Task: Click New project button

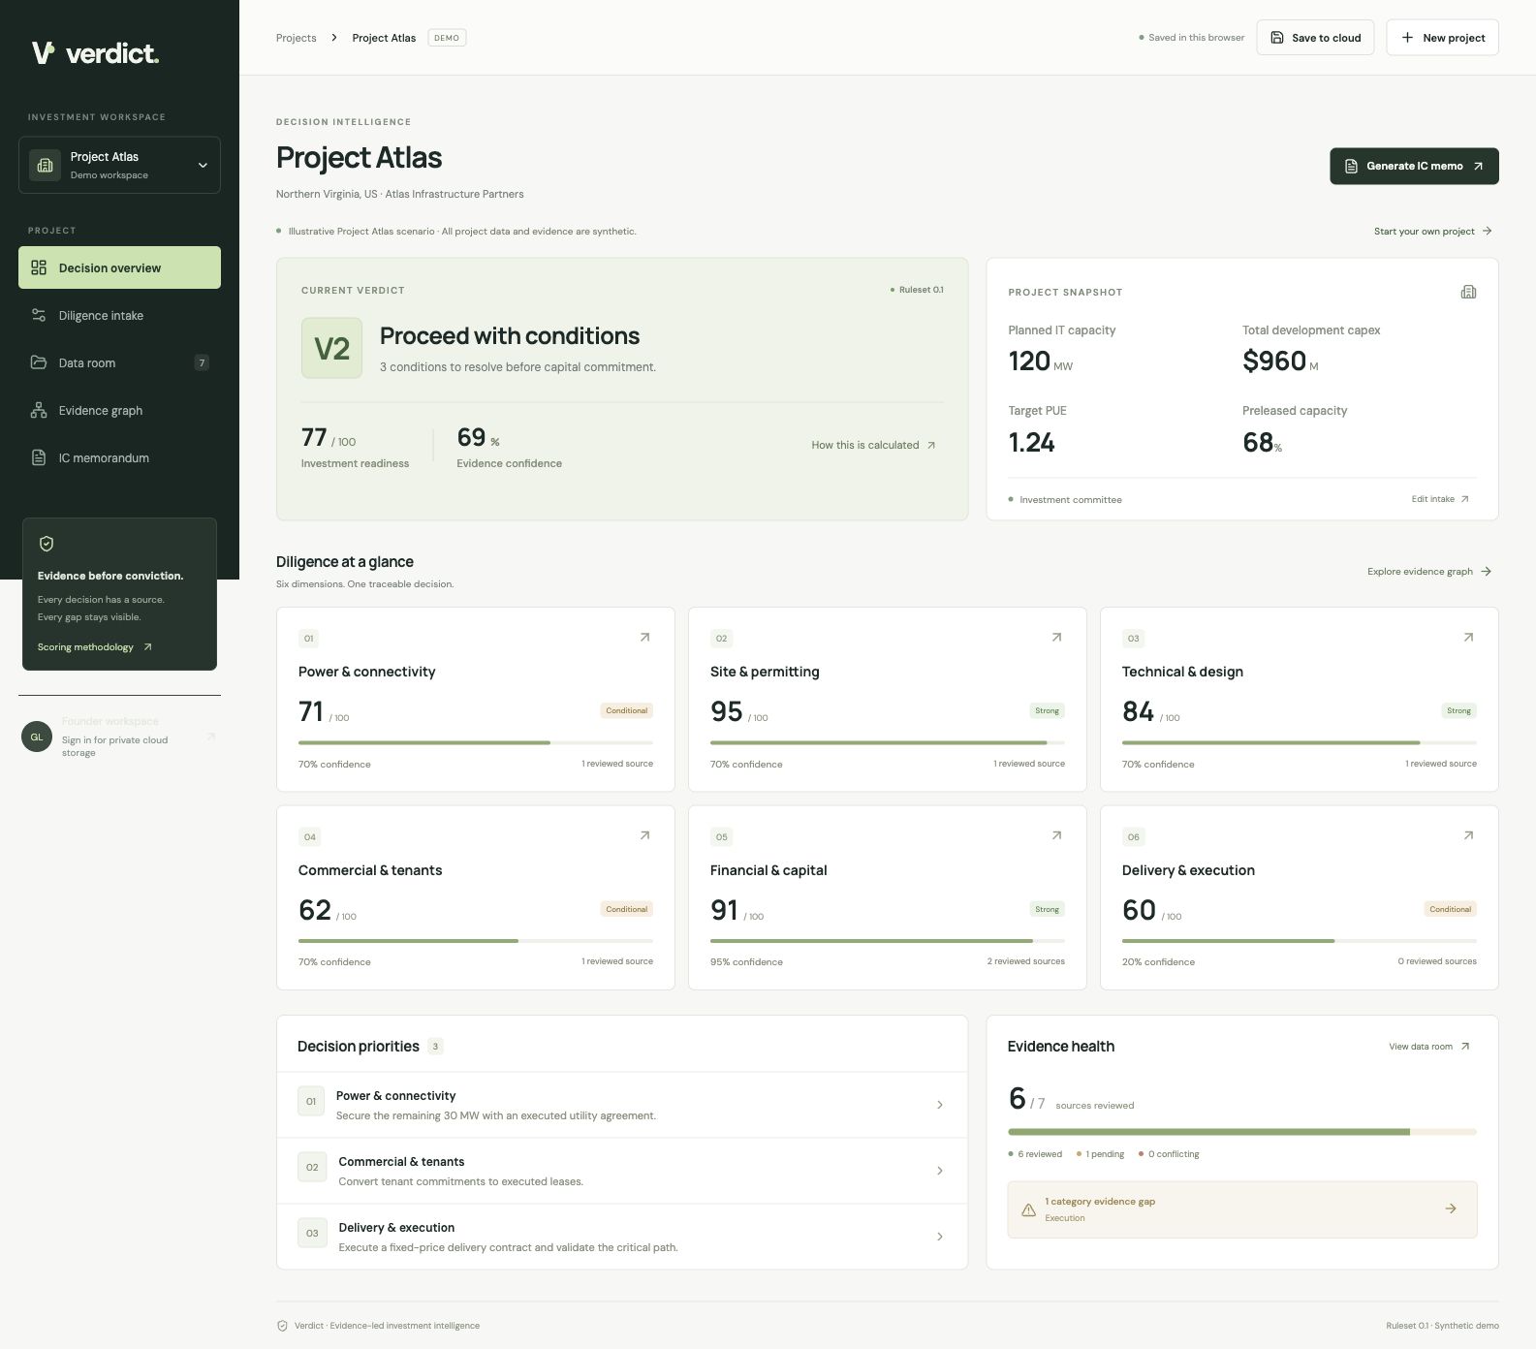Action: click(1442, 38)
